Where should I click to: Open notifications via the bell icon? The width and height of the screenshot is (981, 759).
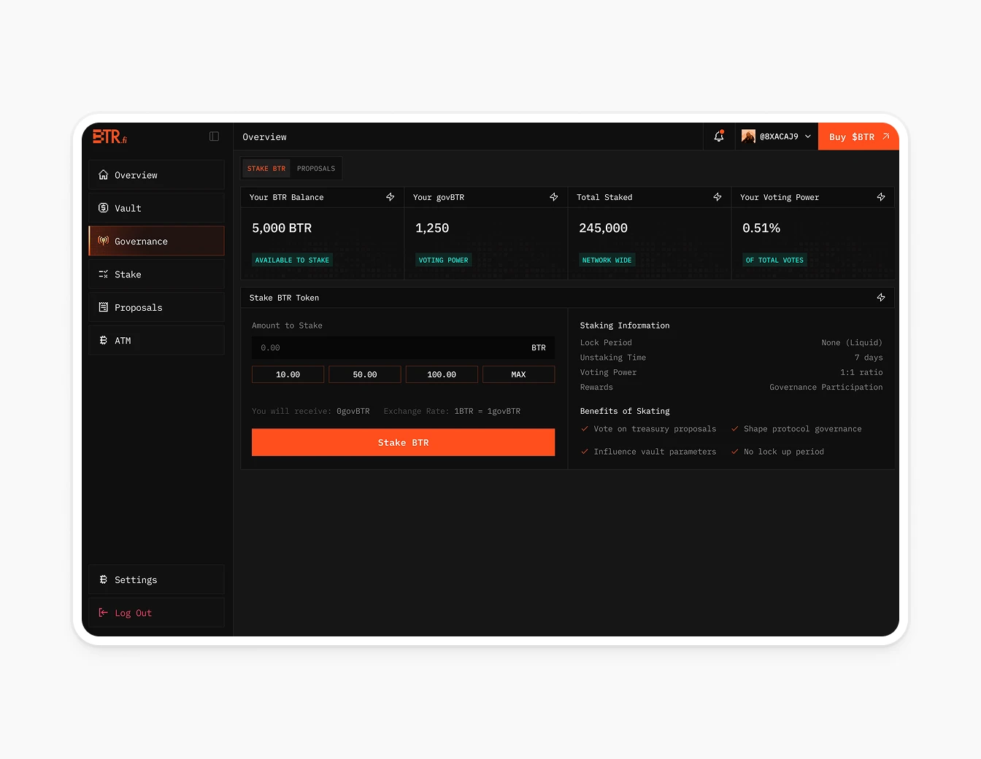[x=718, y=136]
